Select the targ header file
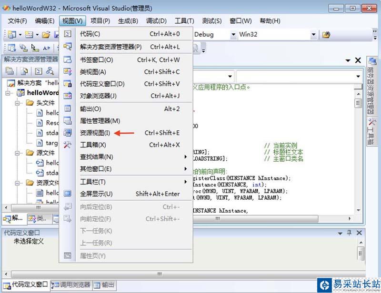 point(48,143)
